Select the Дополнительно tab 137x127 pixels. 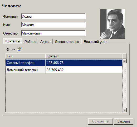[67, 42]
